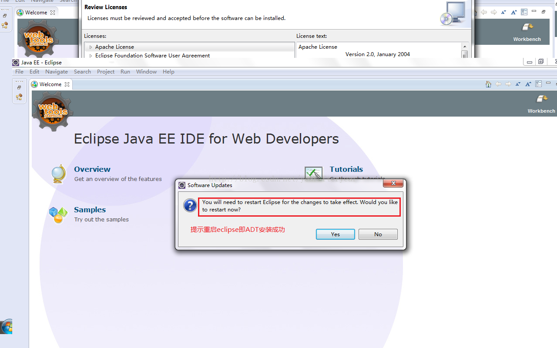
Task: Click the install disc icon in the Review Licenses header
Action: [x=453, y=13]
